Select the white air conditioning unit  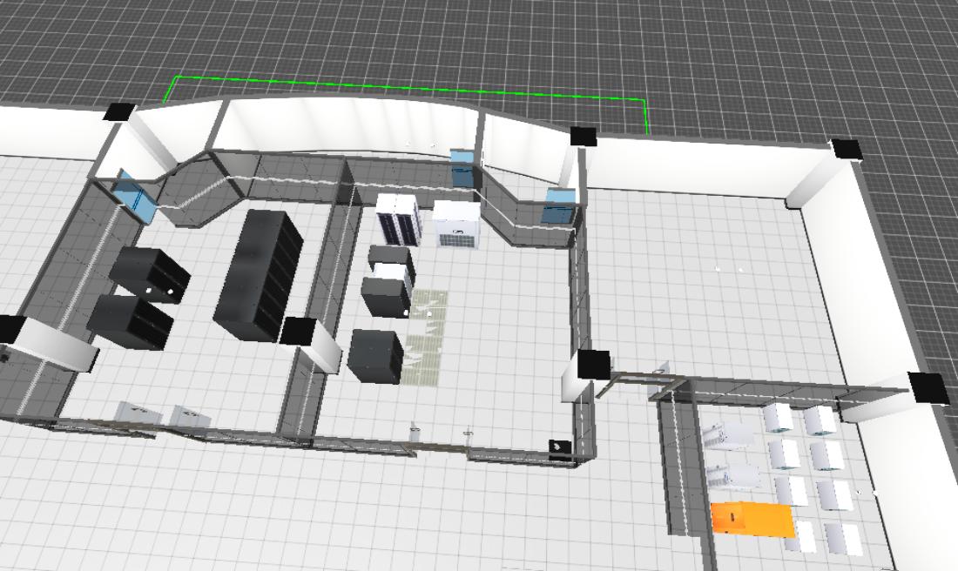point(456,224)
